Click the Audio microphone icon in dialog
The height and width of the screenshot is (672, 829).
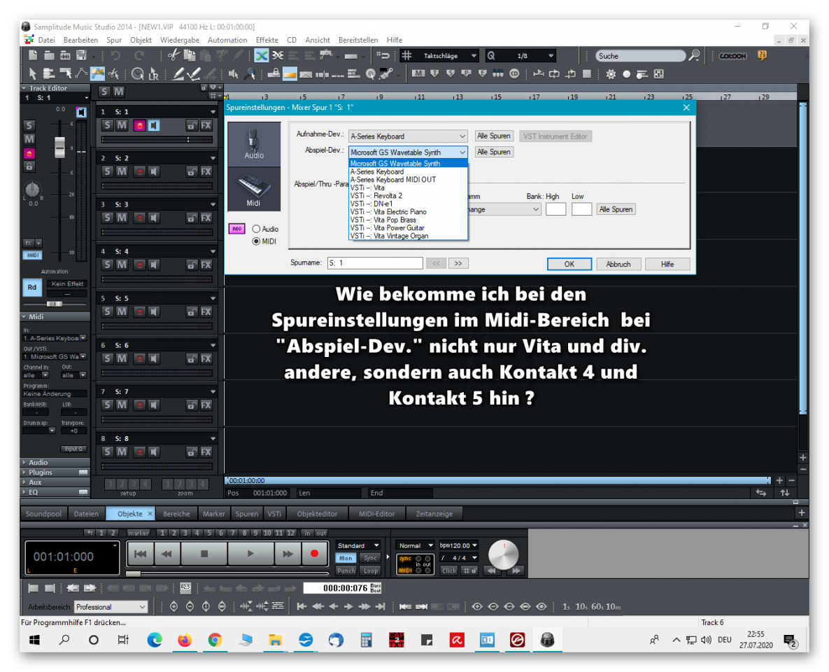pos(254,144)
